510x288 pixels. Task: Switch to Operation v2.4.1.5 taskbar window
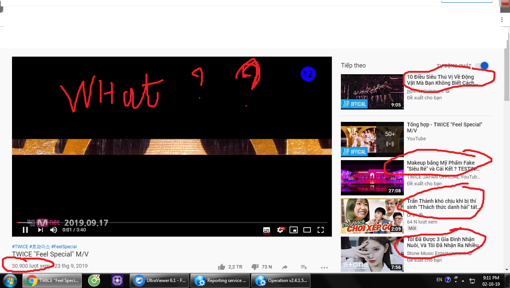tap(281, 280)
